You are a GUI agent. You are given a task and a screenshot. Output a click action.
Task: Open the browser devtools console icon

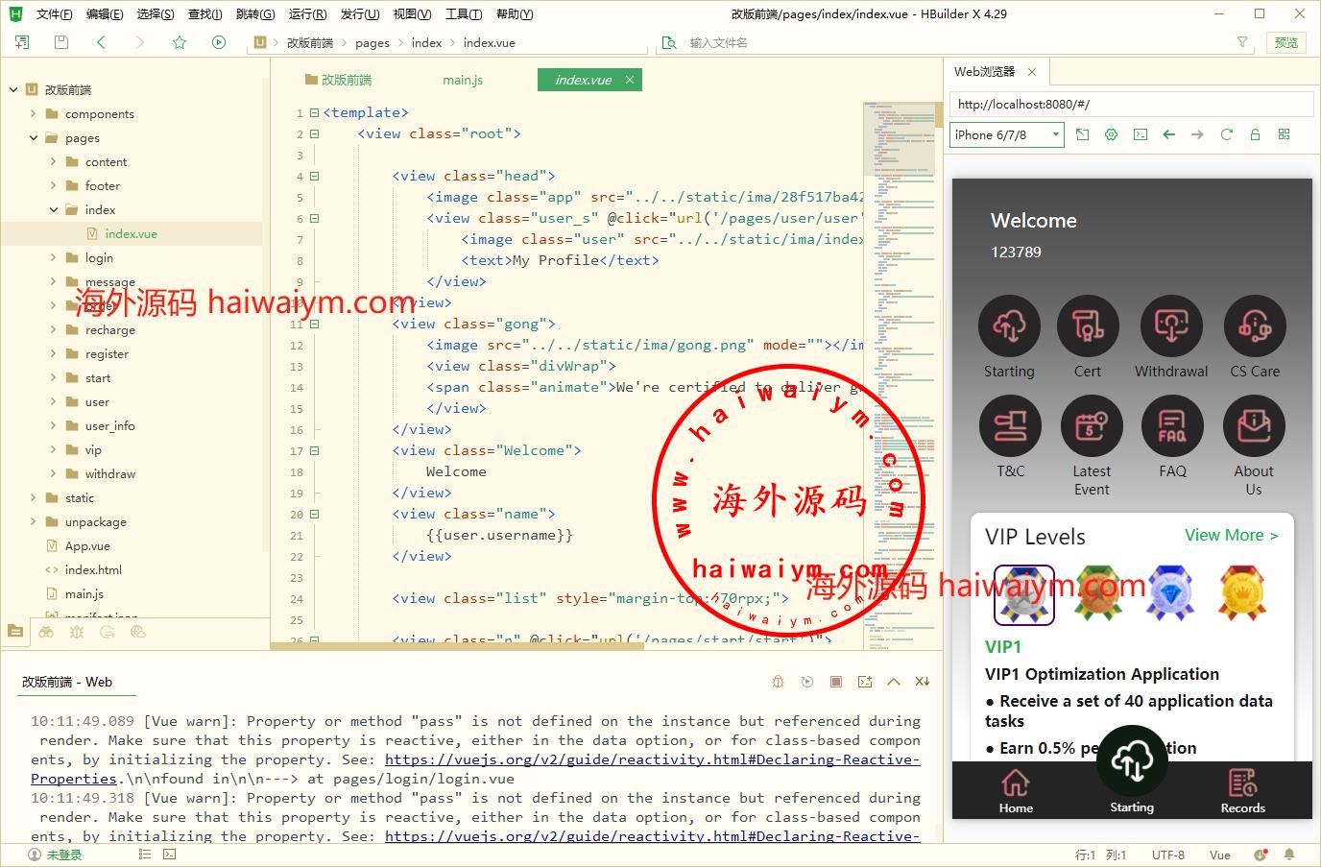[1140, 134]
